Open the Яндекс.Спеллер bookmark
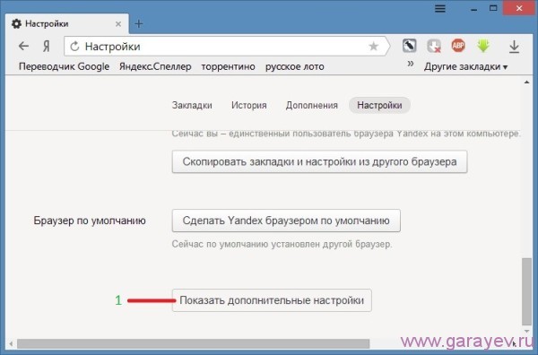The image size is (538, 355). (x=155, y=66)
